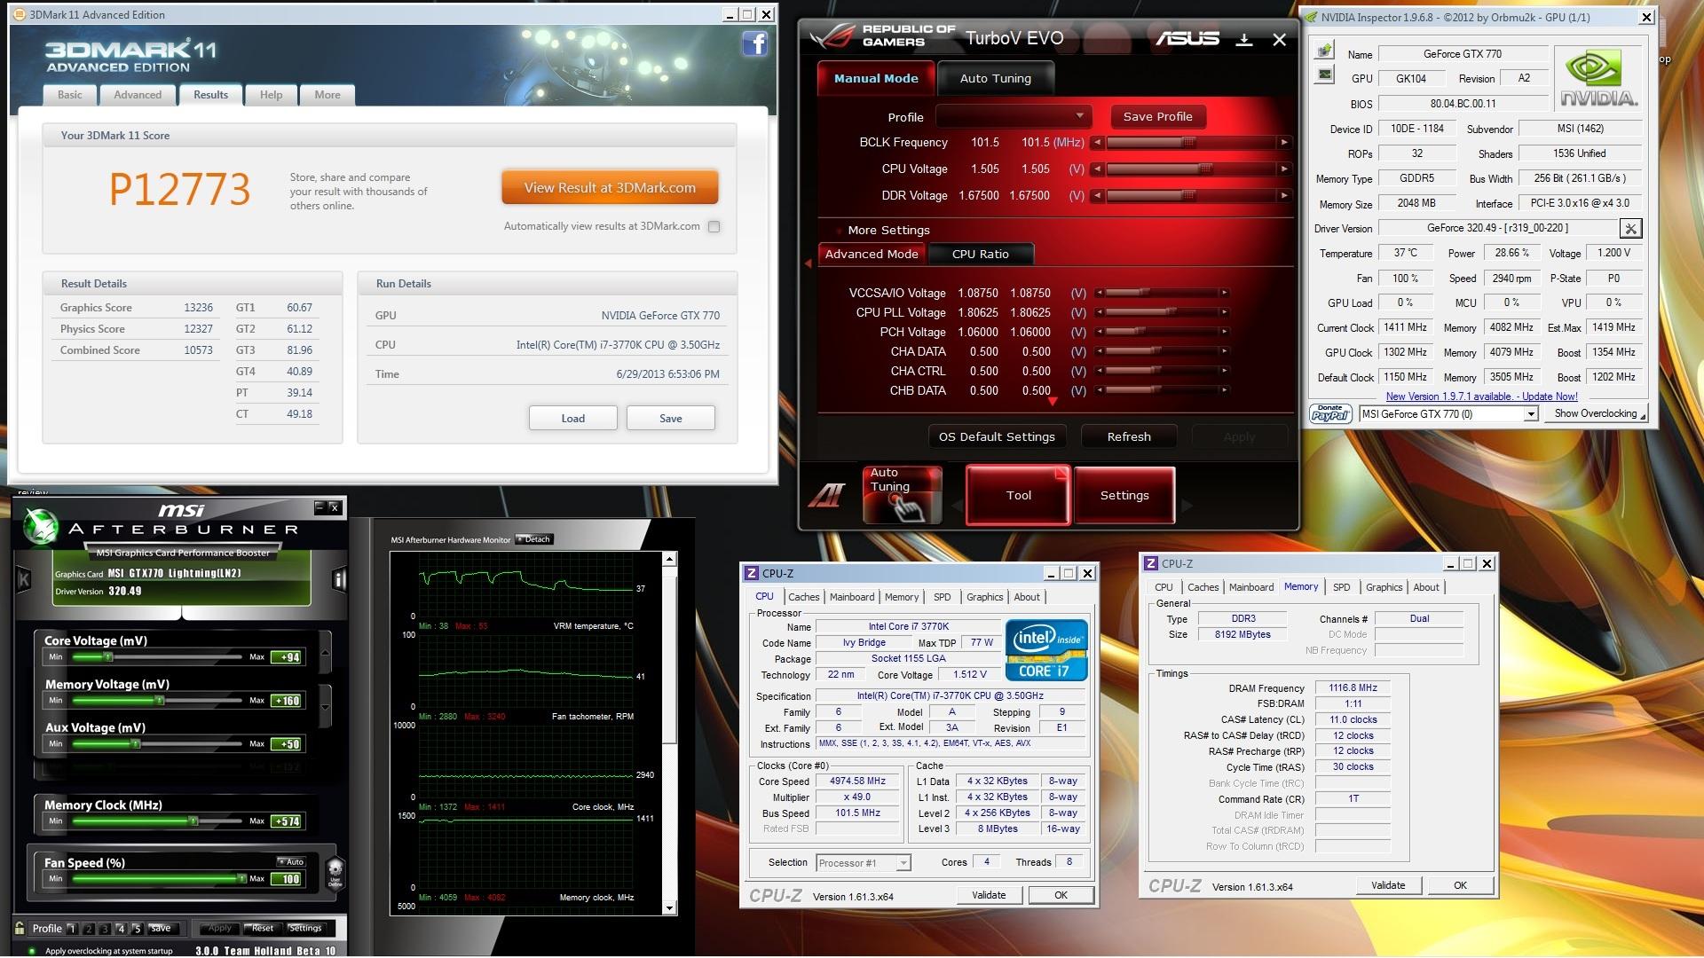Viewport: 1704px width, 958px height.
Task: Click the TurboV EVO download arrow icon
Action: point(1244,39)
